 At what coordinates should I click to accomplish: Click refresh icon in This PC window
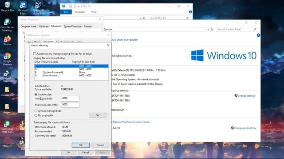tap(144, 18)
